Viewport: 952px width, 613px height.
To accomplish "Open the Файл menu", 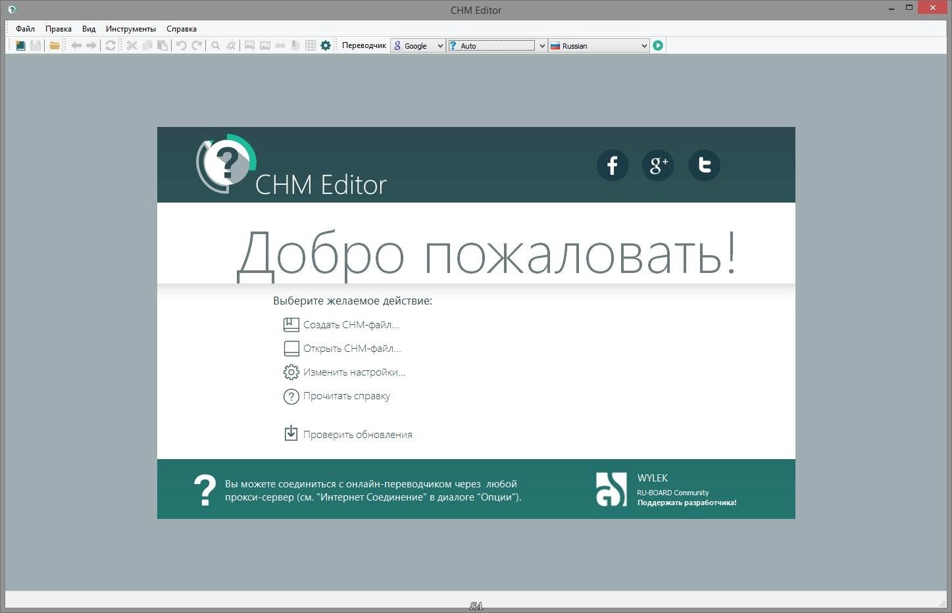I will pyautogui.click(x=26, y=29).
